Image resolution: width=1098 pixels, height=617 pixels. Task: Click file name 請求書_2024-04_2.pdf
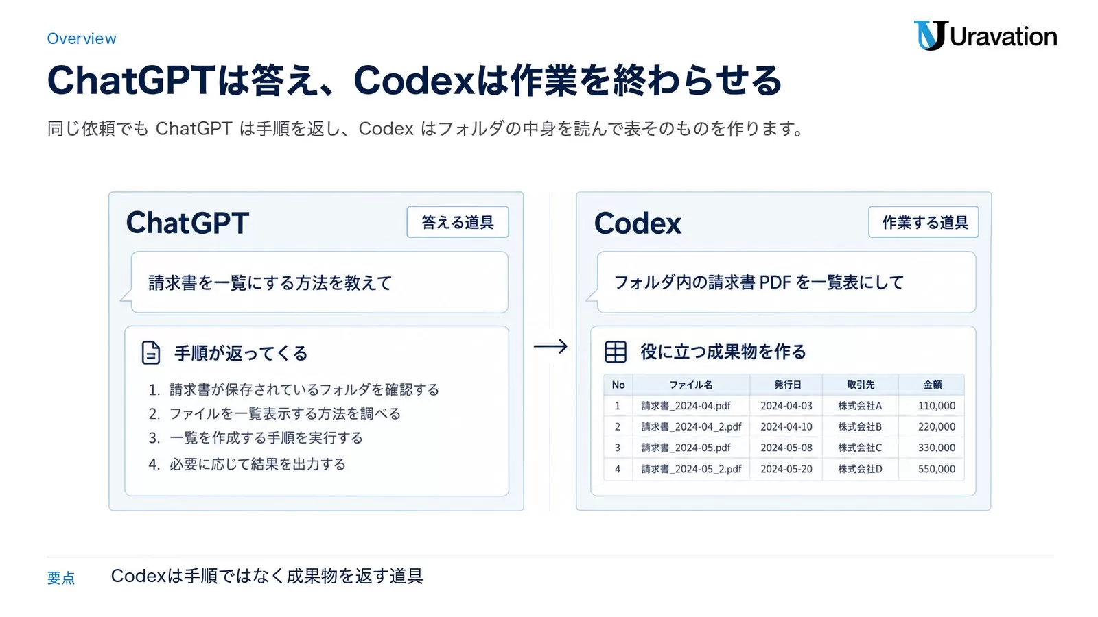point(691,426)
